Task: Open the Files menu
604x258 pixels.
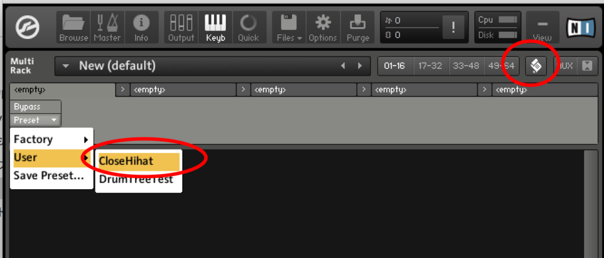Action: tap(289, 27)
